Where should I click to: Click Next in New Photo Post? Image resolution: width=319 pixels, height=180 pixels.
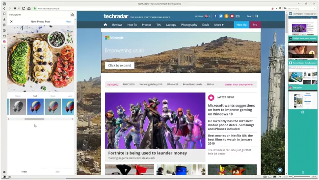point(68,22)
